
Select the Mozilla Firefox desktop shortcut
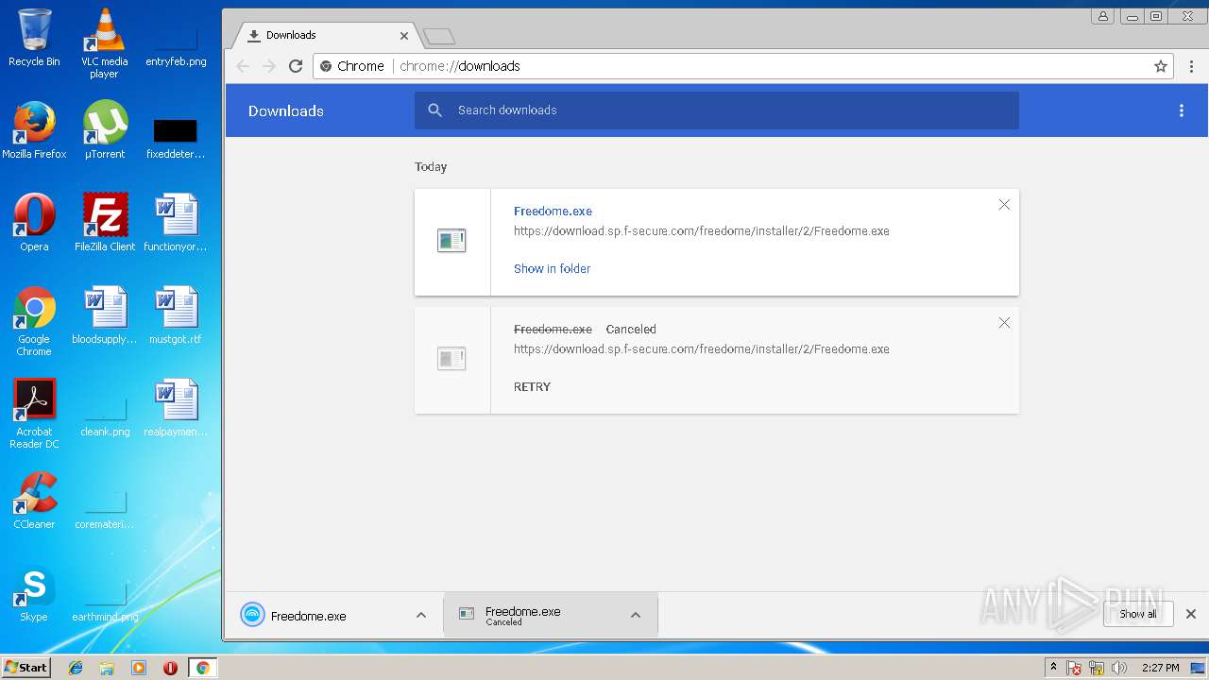[x=34, y=129]
